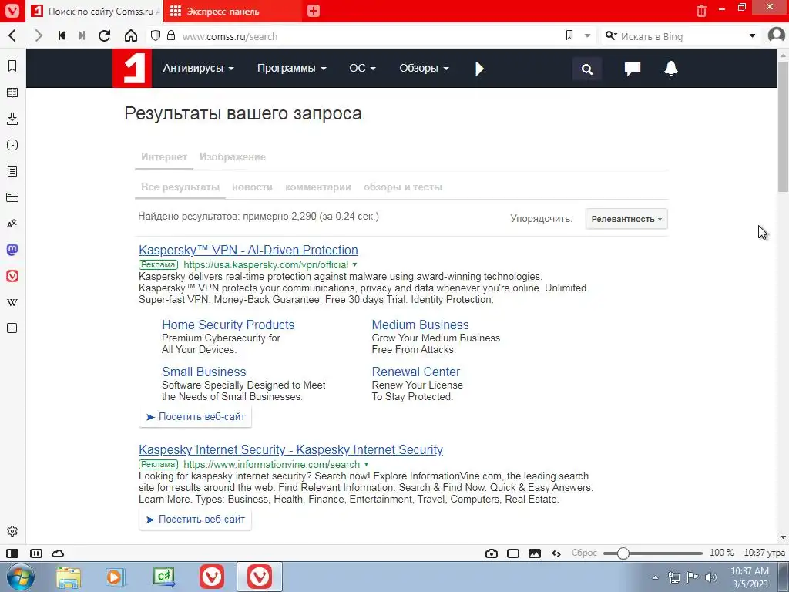
Task: Open the Wikipedia web panel
Action: tap(12, 302)
